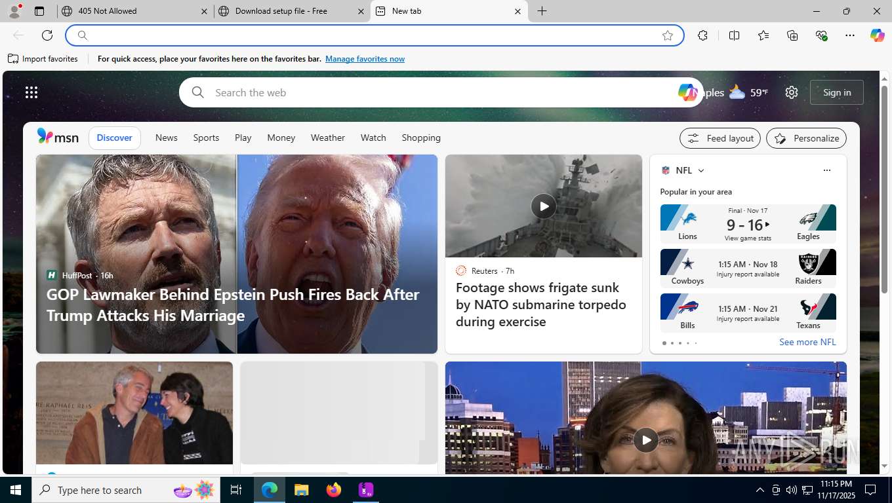Open Browser essentials heart icon
This screenshot has height=503, width=892.
pyautogui.click(x=821, y=35)
